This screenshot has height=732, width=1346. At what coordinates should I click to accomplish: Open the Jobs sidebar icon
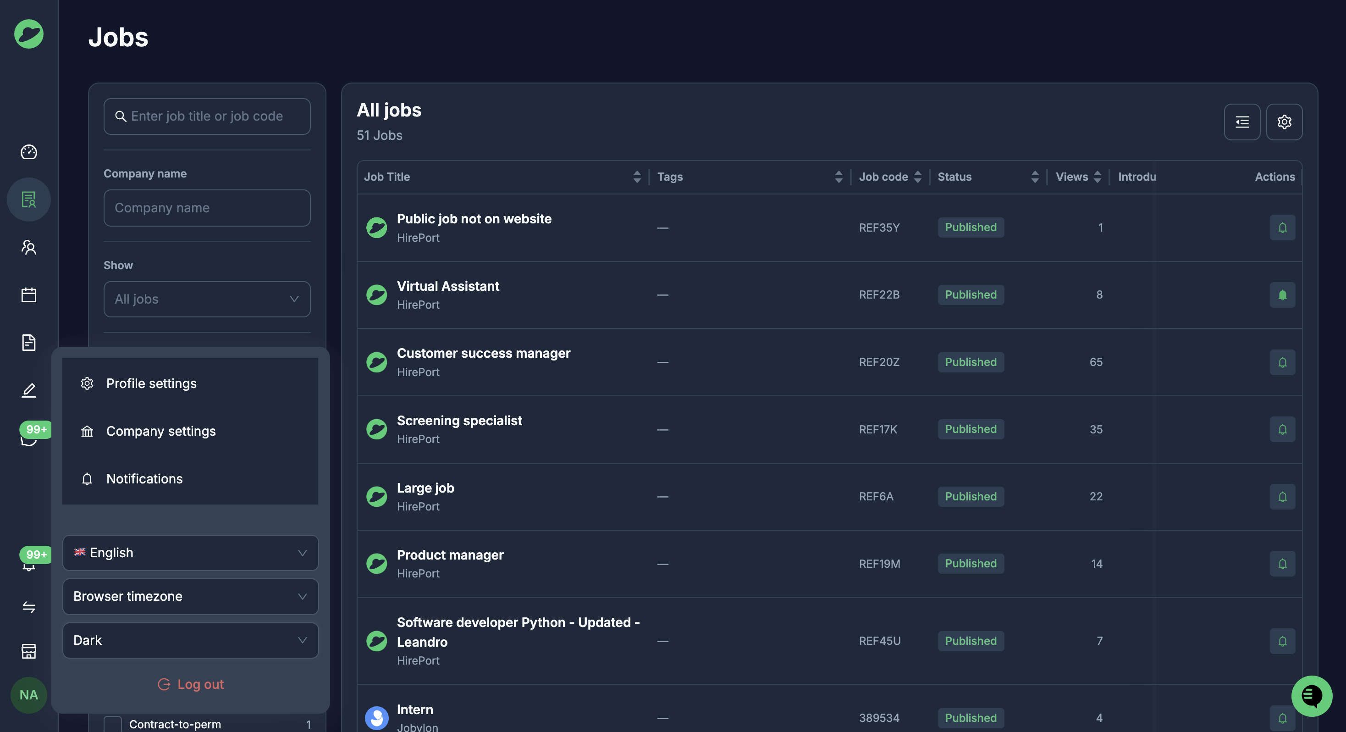pos(29,199)
